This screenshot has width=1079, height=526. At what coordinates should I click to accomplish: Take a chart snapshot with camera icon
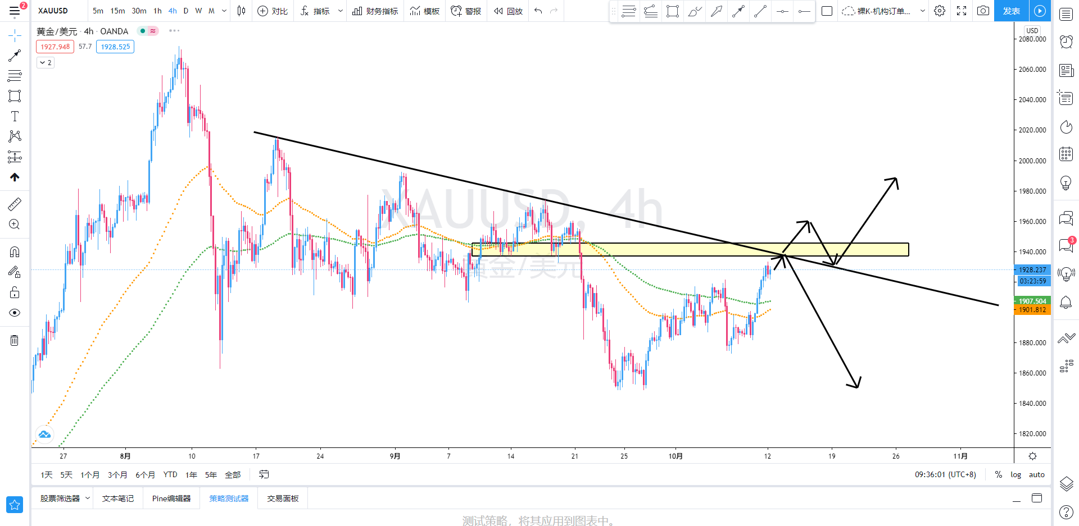pos(983,11)
